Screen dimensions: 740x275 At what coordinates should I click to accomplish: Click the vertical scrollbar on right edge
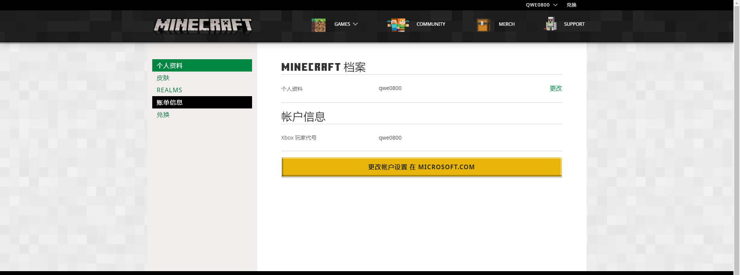(737, 135)
